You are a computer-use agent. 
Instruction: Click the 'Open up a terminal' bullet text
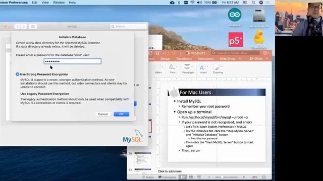pos(194,112)
